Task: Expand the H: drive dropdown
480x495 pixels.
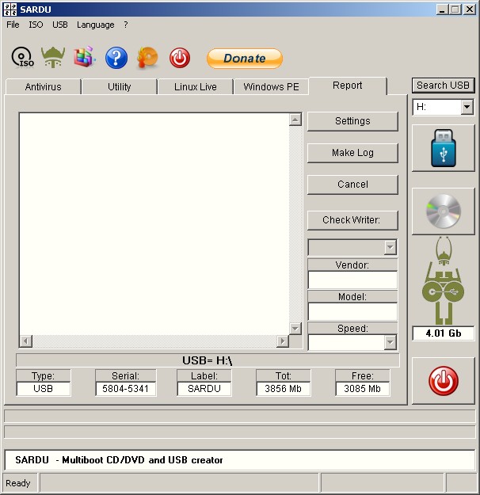Action: click(x=467, y=107)
